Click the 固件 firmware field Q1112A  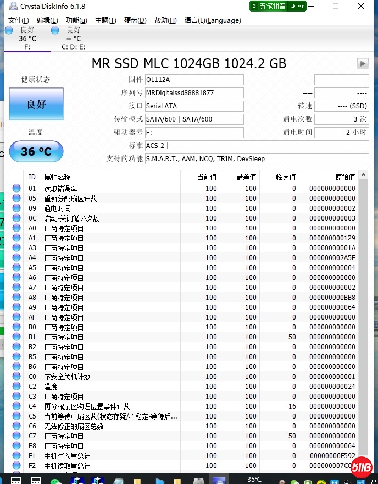[x=194, y=80]
